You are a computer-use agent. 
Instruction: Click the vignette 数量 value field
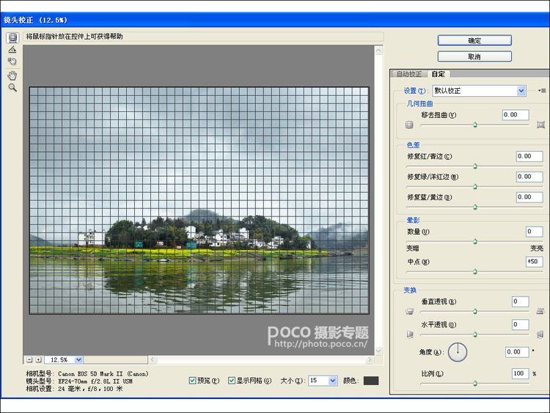click(x=535, y=232)
